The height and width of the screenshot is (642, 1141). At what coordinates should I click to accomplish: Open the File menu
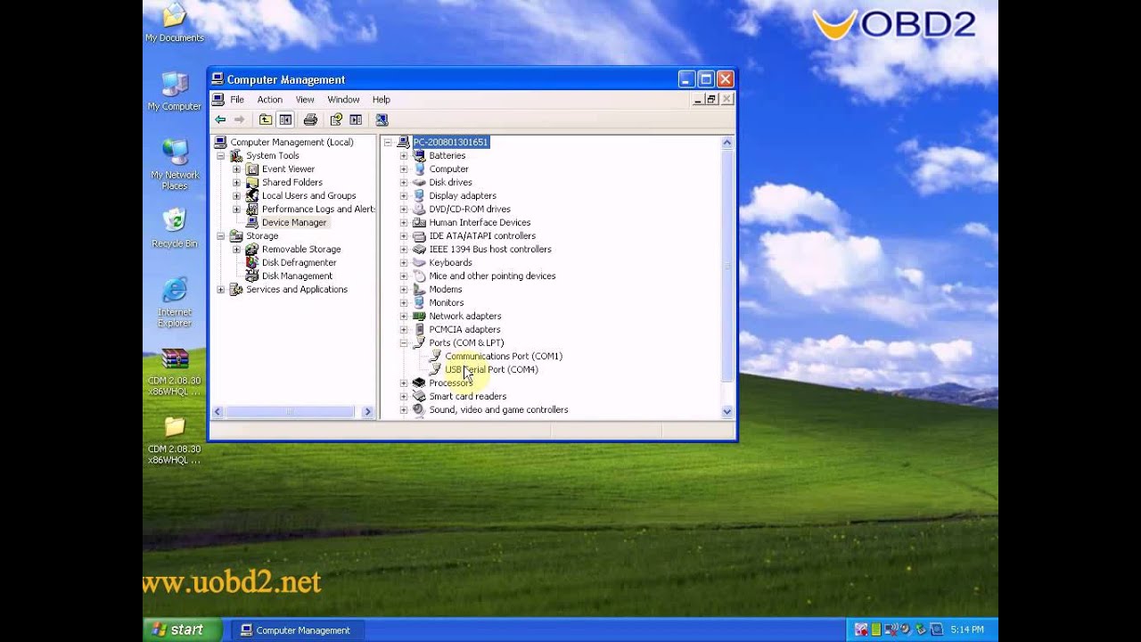click(237, 100)
